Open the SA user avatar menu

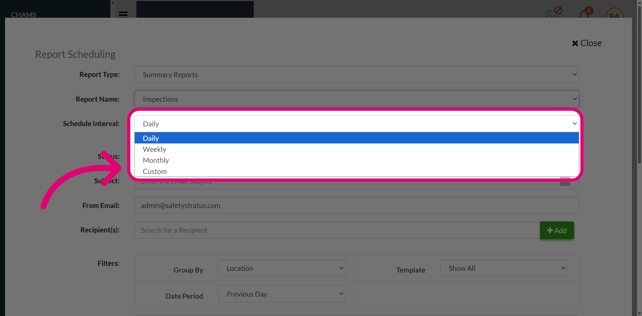(x=614, y=13)
